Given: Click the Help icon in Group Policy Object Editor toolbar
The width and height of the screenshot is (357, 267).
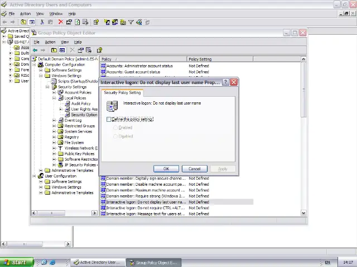Looking at the screenshot, I should click(x=99, y=50).
